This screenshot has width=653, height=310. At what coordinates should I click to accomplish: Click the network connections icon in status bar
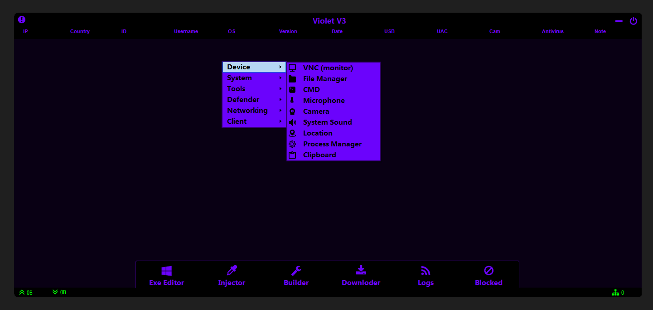point(615,293)
